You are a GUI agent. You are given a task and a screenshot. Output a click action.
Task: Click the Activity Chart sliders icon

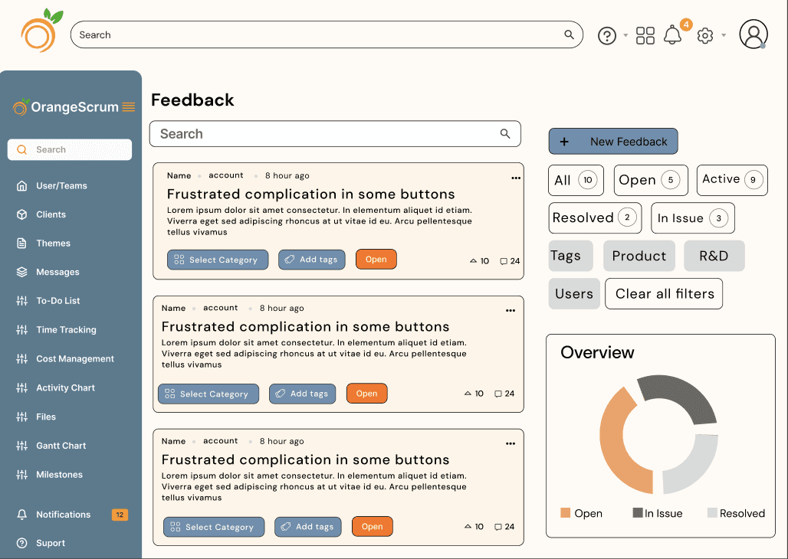[21, 387]
